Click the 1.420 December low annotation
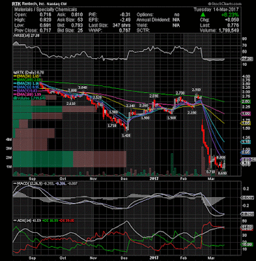The height and width of the screenshot is (261, 256). [126, 136]
